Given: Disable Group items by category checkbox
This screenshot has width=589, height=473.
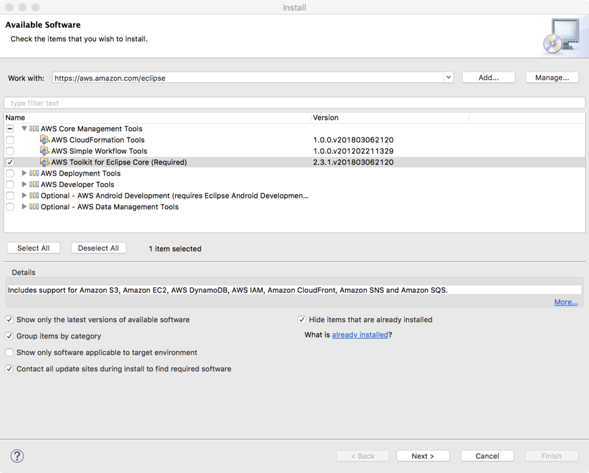Looking at the screenshot, I should coord(10,336).
